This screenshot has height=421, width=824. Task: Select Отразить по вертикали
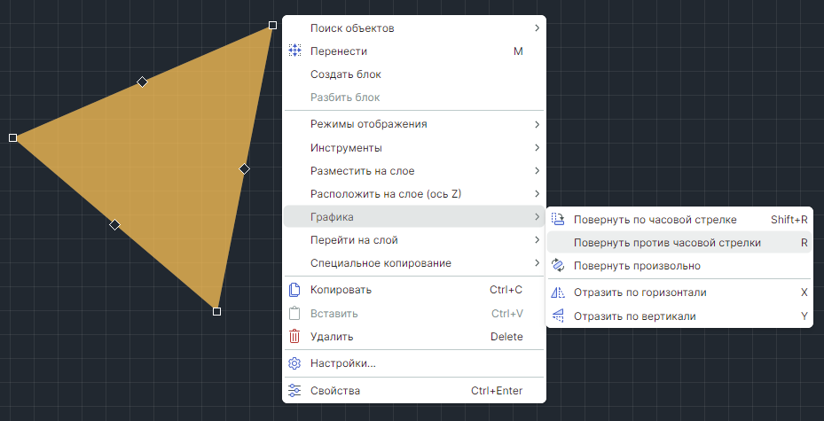(x=679, y=316)
